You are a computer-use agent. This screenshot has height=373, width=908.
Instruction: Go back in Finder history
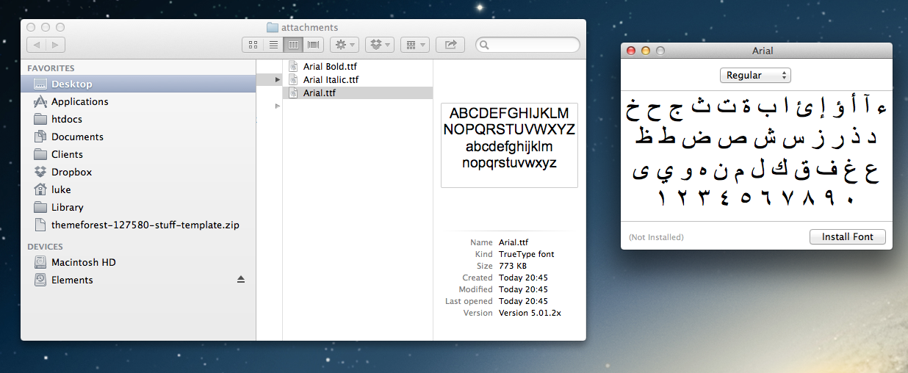click(37, 45)
